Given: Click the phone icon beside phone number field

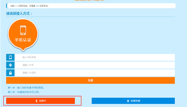Looking at the screenshot, I should coord(10,57).
